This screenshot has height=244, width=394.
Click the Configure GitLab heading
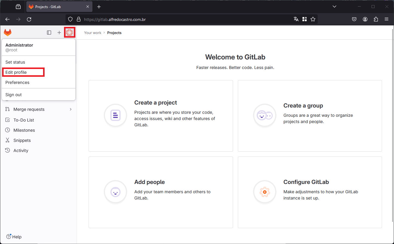coord(306,182)
